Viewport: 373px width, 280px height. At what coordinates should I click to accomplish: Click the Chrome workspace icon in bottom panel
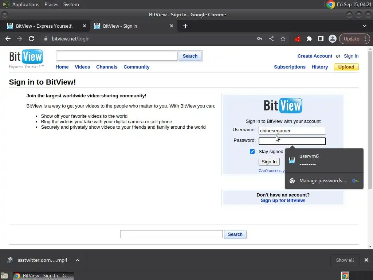point(345,276)
